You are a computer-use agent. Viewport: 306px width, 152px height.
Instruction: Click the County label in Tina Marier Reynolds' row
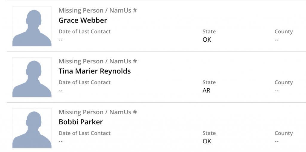point(284,82)
